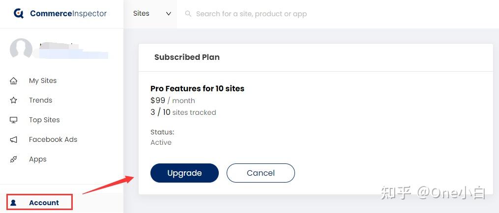Open the My Sites menu item

(43, 81)
